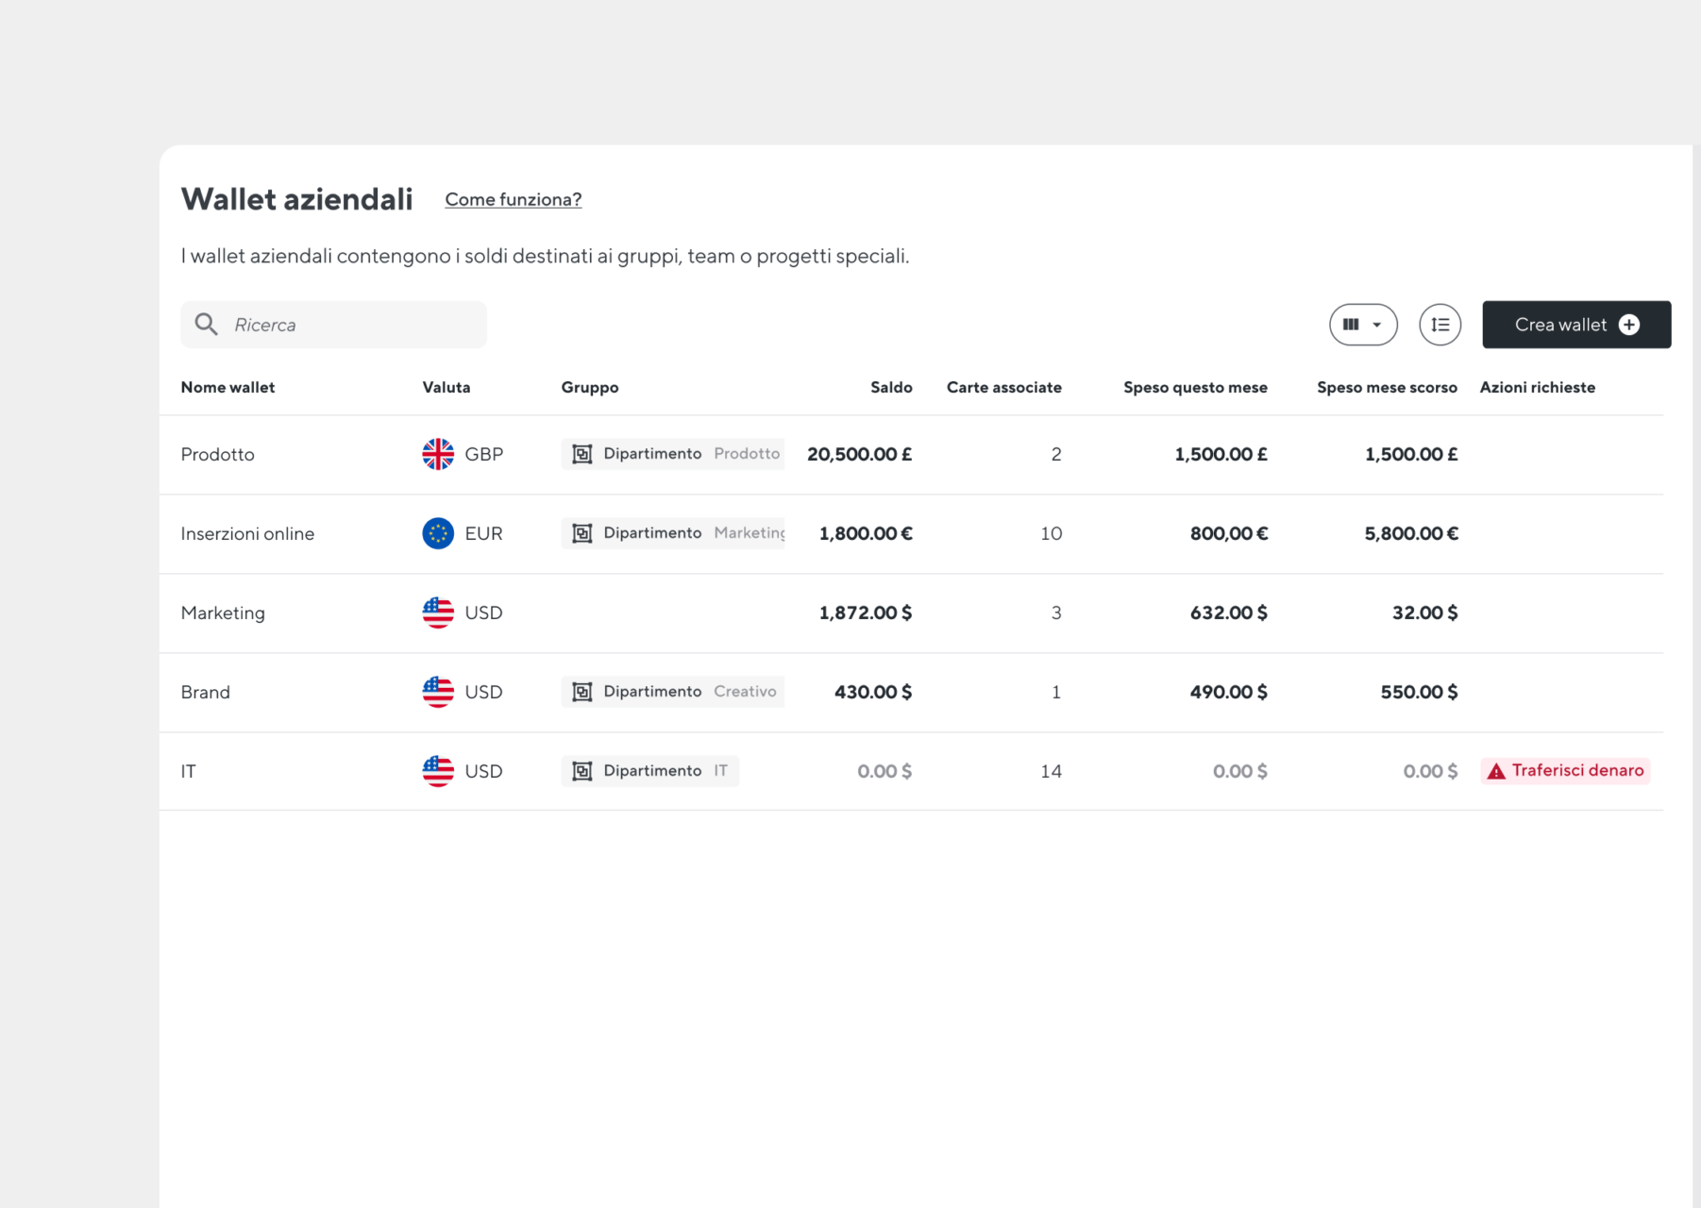Click the 14 associated cards value
This screenshot has width=1701, height=1208.
pyautogui.click(x=1051, y=771)
